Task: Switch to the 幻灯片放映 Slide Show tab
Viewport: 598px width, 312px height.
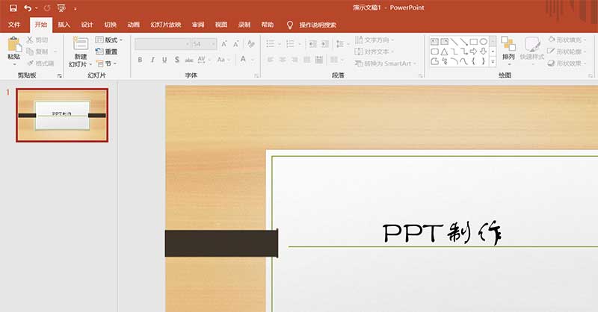Action: tap(166, 25)
